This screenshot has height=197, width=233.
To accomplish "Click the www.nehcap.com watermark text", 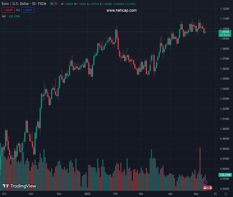I will [x=121, y=11].
